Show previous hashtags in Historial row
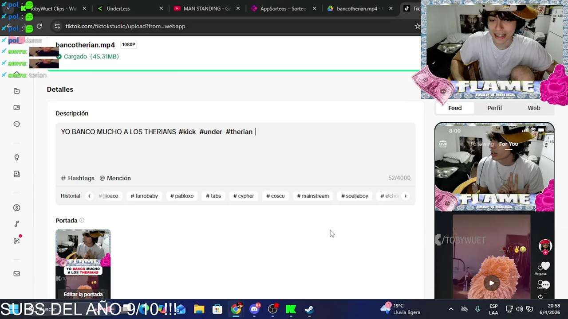The width and height of the screenshot is (568, 319). 89,196
